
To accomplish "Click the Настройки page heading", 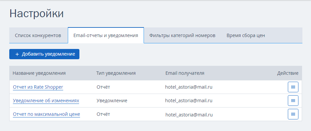I will click(x=36, y=14).
